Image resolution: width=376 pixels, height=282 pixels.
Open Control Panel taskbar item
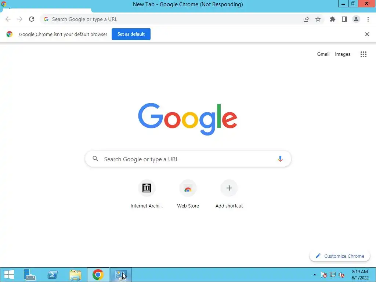(120, 275)
